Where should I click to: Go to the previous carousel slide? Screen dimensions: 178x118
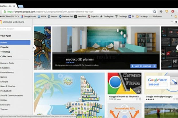[34, 48]
